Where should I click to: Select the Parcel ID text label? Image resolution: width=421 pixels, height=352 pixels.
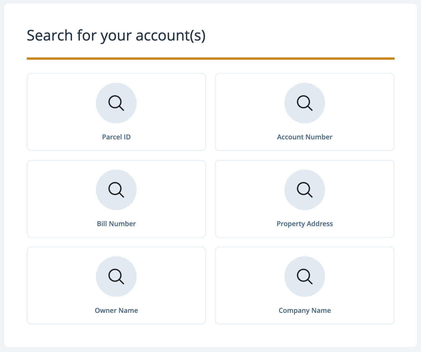click(x=116, y=137)
